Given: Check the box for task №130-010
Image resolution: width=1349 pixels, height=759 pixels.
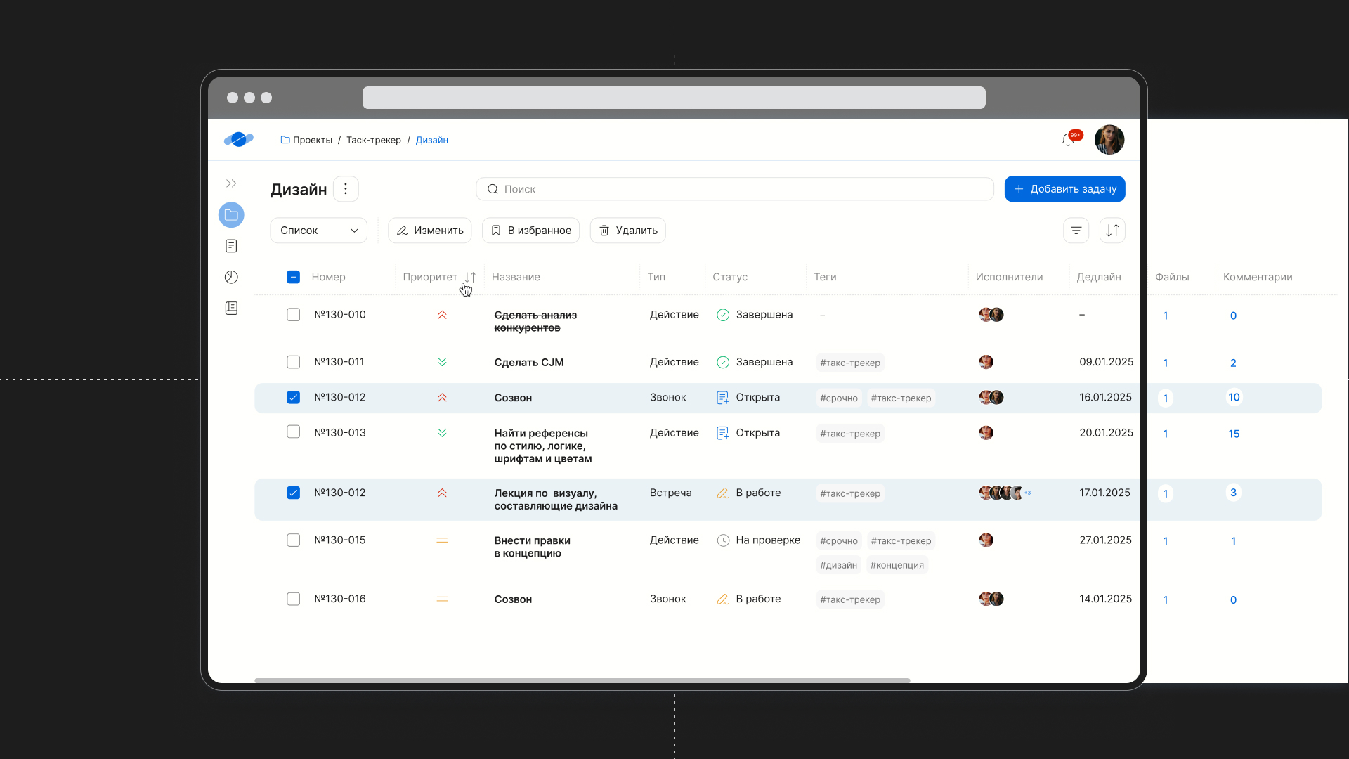Looking at the screenshot, I should coord(294,315).
